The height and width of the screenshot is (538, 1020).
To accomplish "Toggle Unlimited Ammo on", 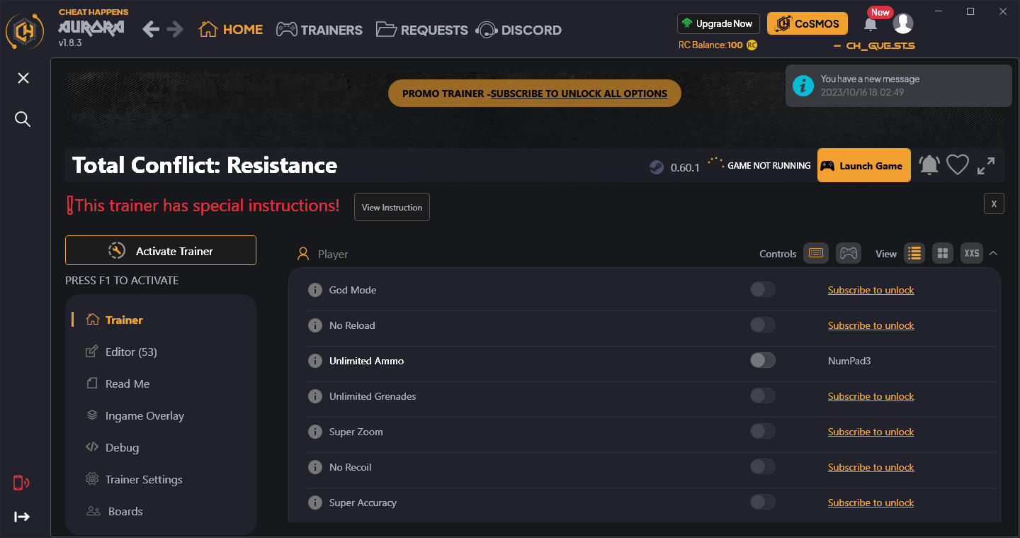I will (x=763, y=360).
